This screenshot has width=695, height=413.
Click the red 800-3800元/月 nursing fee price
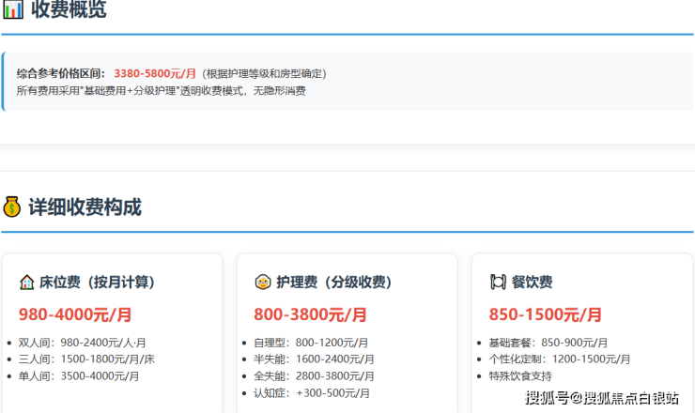tap(310, 314)
